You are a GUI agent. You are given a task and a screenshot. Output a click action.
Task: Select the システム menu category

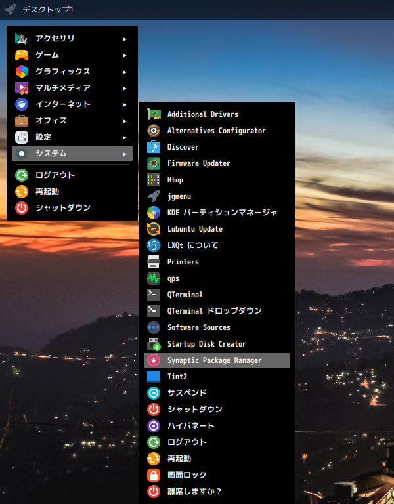pos(72,154)
